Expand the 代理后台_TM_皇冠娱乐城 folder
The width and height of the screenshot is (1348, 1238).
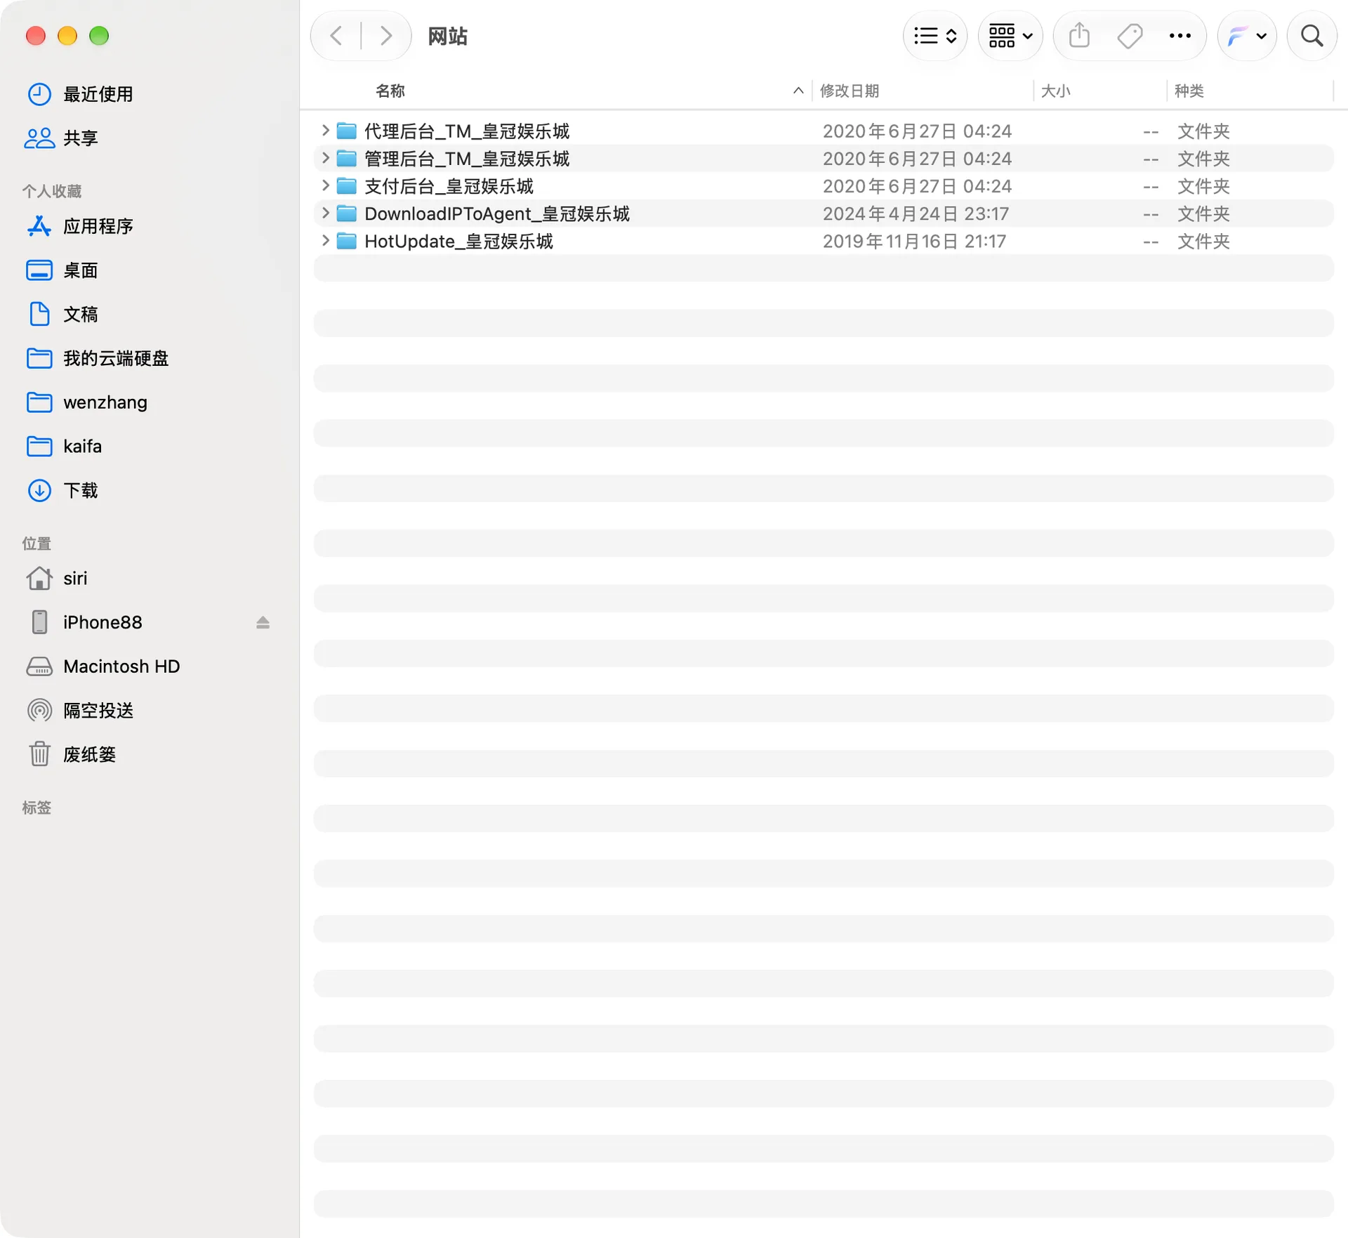325,131
